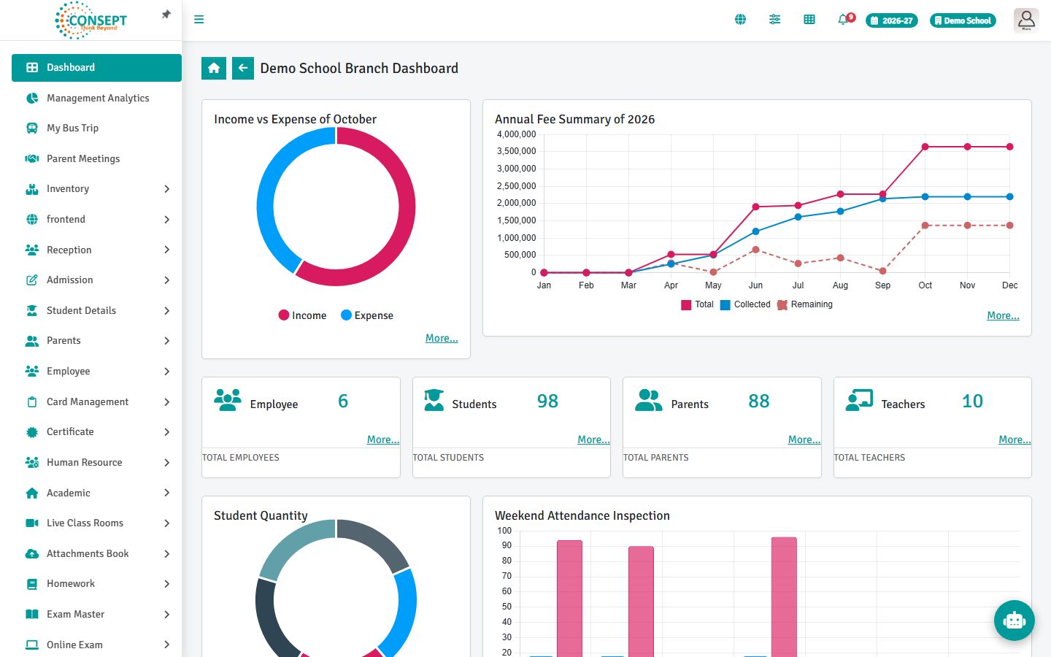Screen dimensions: 1051x657
Task: Open the globe language icon
Action: (x=740, y=20)
